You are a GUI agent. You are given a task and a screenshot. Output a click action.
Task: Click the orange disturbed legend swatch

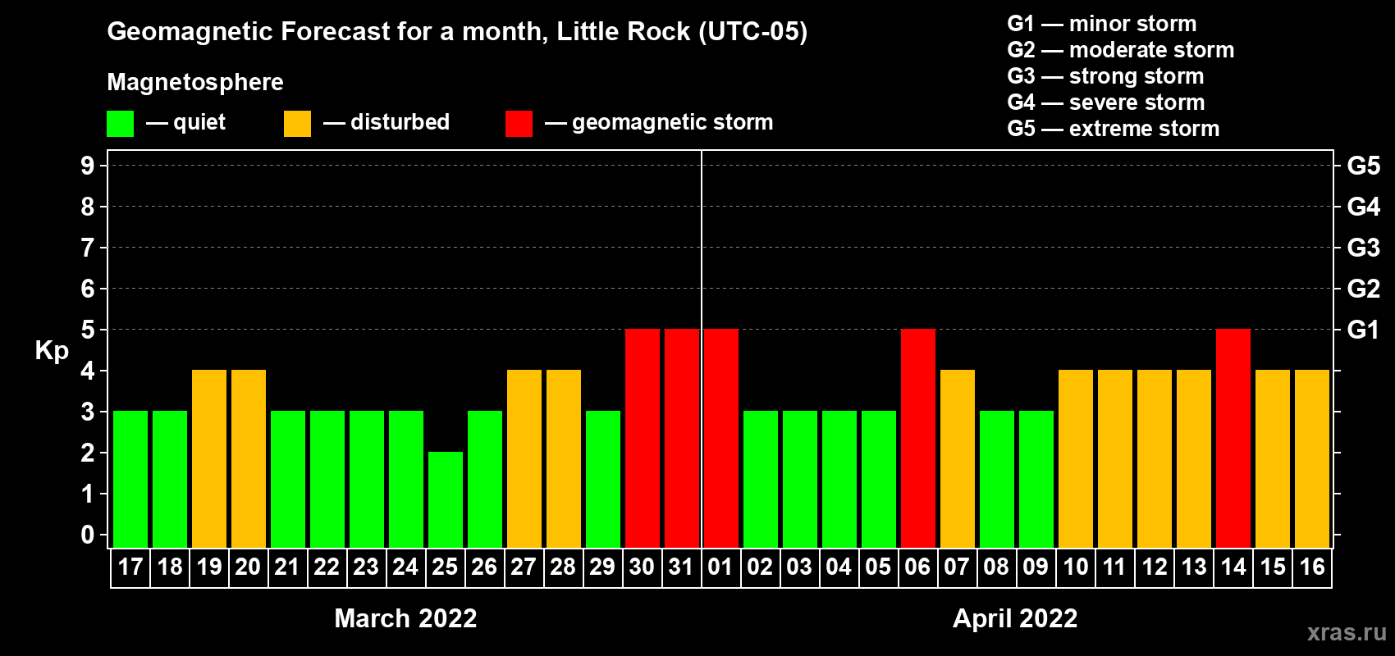pyautogui.click(x=297, y=124)
